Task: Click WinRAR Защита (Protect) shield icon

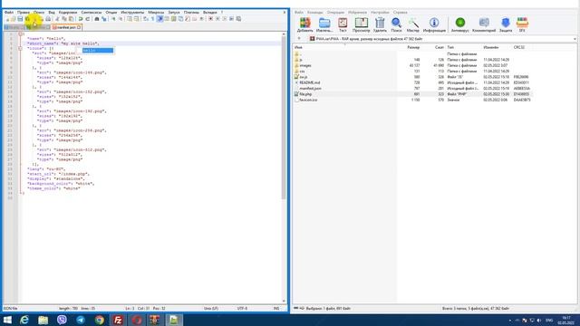Action: pyautogui.click(x=506, y=24)
